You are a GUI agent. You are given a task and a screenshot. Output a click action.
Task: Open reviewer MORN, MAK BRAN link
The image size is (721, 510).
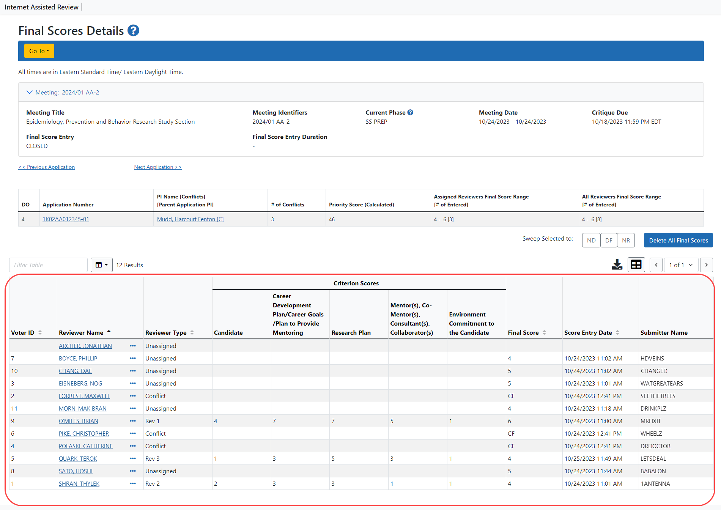pos(83,408)
